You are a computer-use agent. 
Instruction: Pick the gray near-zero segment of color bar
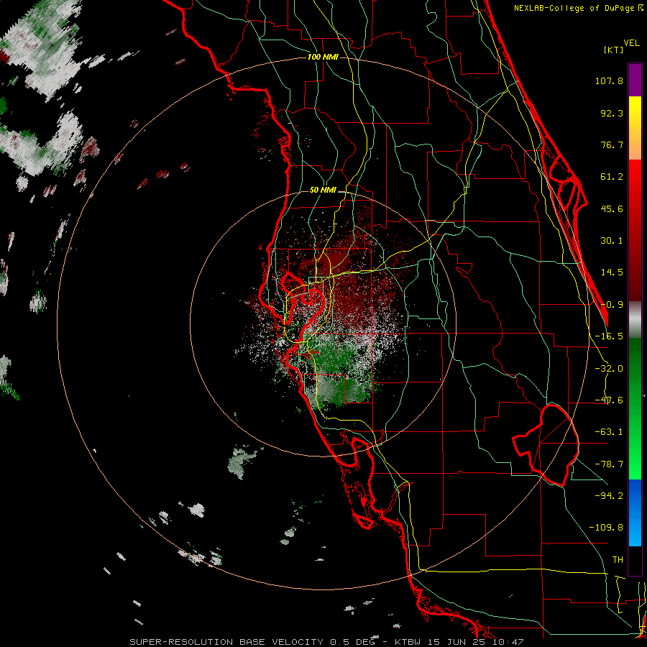point(635,320)
